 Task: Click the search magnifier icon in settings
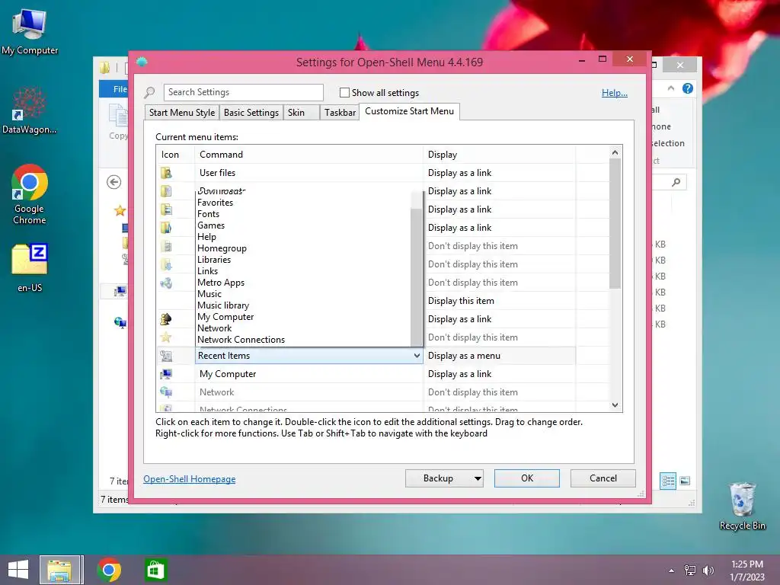pyautogui.click(x=150, y=92)
